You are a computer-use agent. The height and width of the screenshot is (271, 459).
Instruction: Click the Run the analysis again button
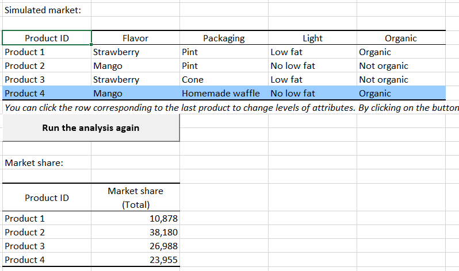pos(91,127)
